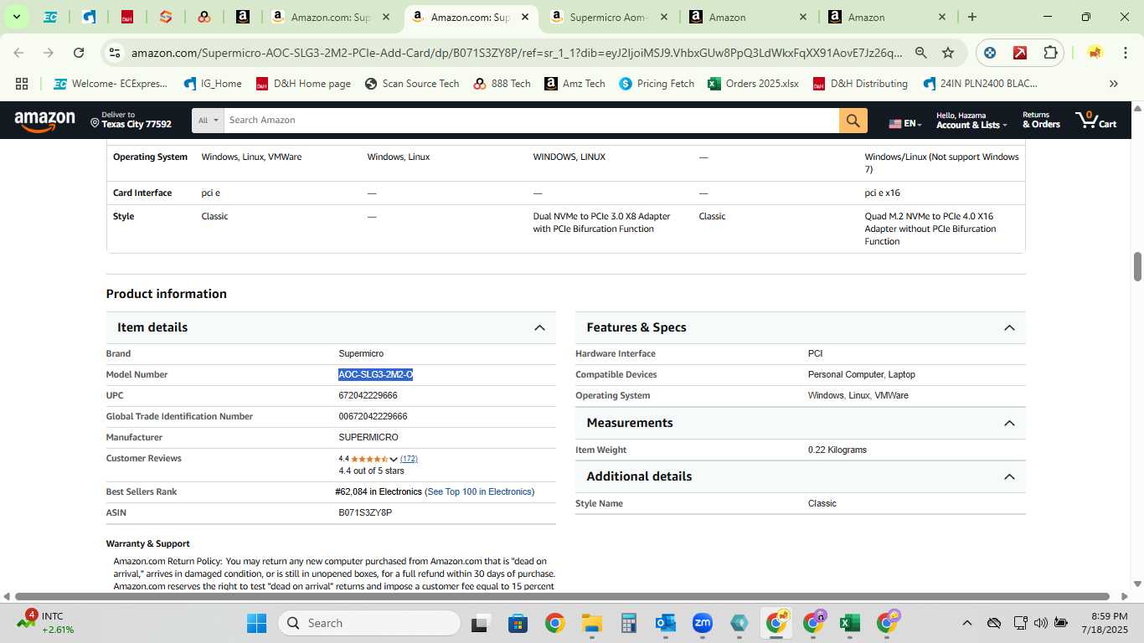The height and width of the screenshot is (643, 1144).
Task: Open the Scan Source Tech bookmark
Action: click(412, 84)
